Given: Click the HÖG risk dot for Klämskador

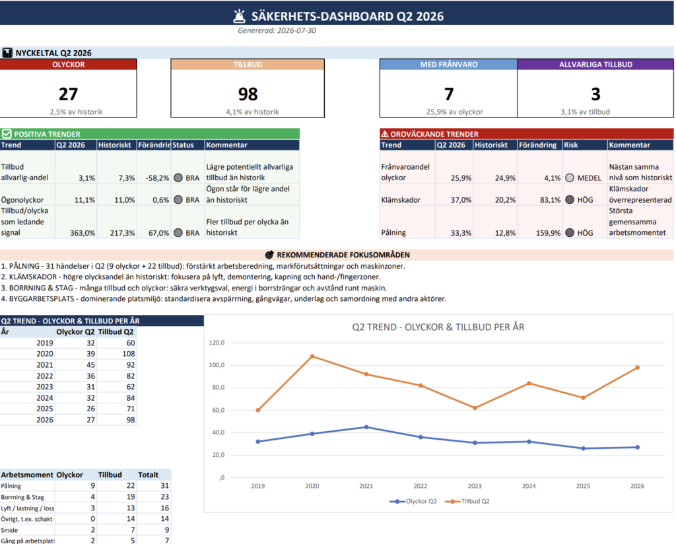Looking at the screenshot, I should coord(570,199).
